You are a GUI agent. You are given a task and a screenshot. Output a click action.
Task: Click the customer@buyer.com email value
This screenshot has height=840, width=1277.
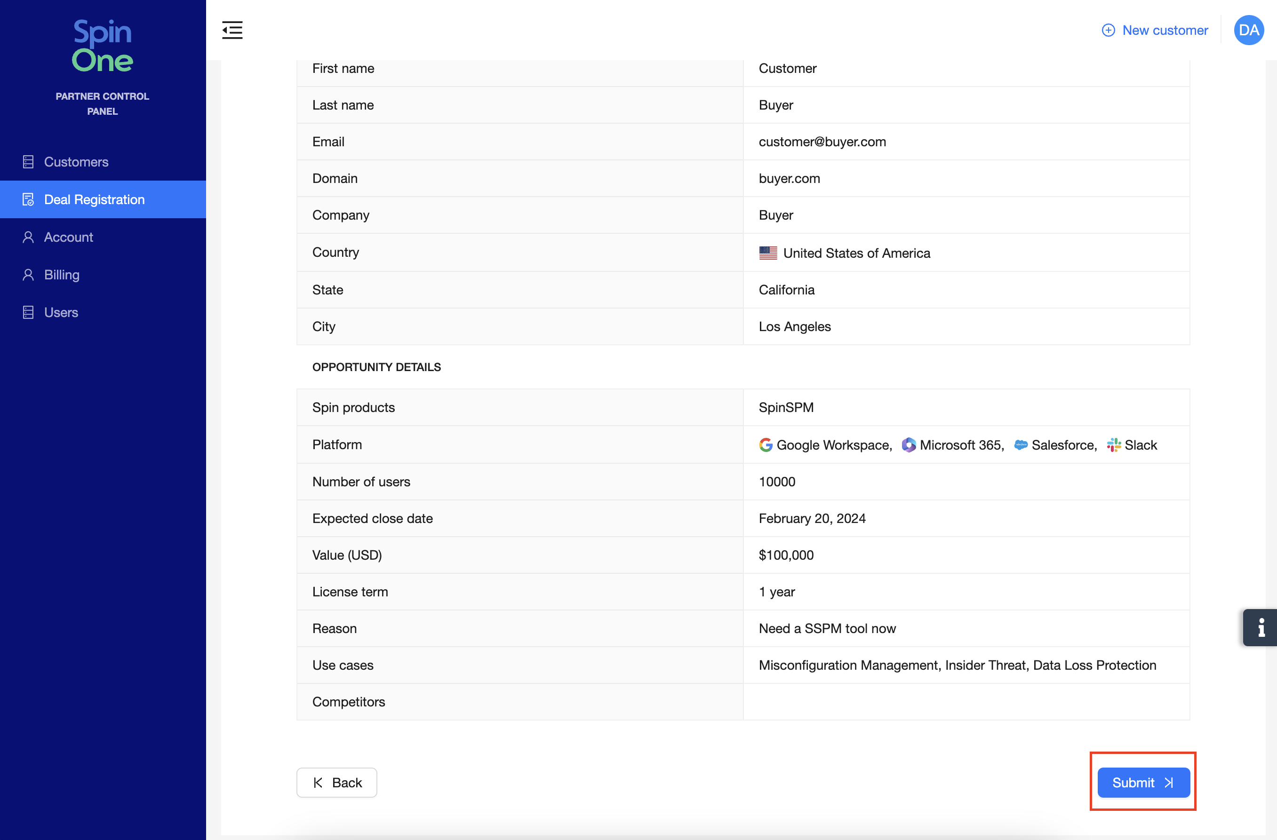[822, 142]
